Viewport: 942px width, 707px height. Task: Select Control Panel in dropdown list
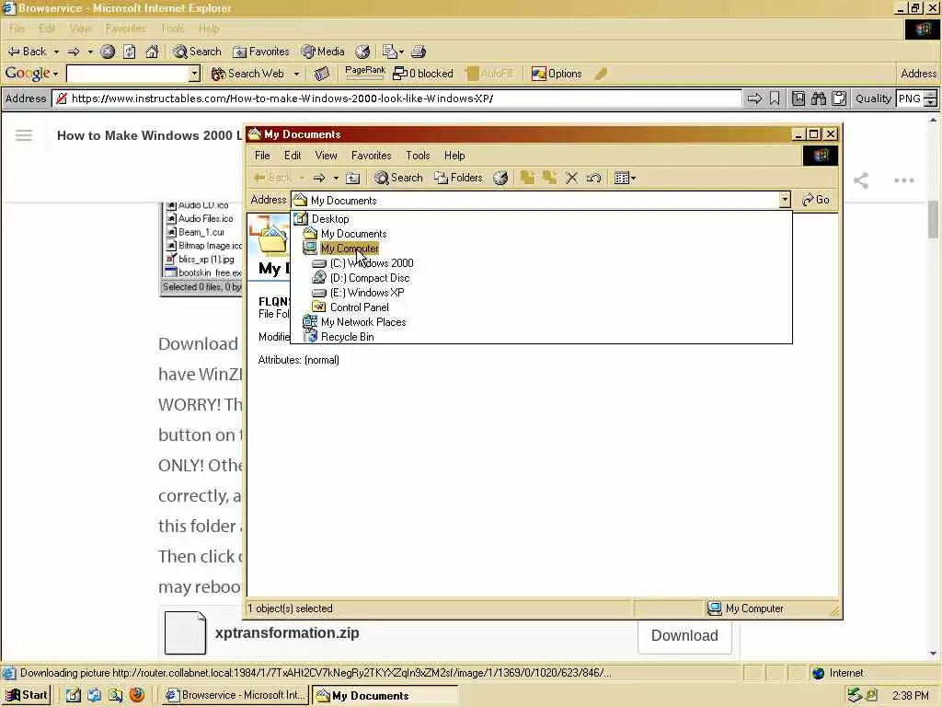point(360,307)
